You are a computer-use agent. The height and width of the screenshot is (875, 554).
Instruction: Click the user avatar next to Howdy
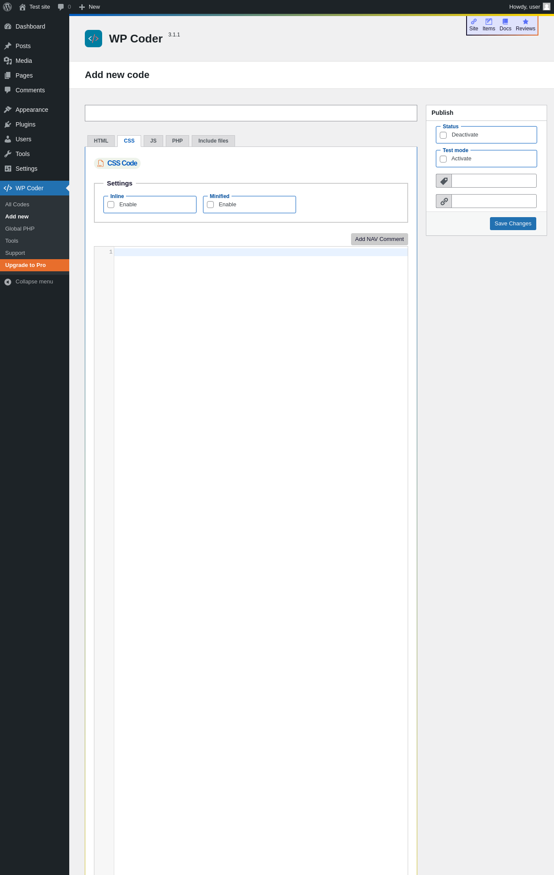tap(547, 7)
